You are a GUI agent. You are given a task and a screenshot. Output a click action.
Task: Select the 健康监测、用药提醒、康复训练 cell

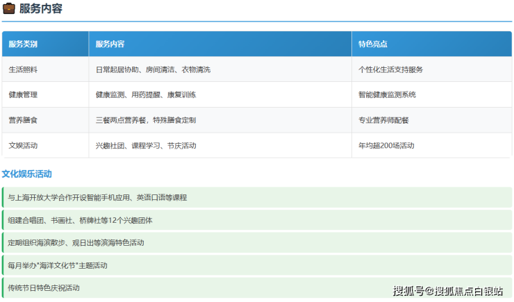[146, 94]
